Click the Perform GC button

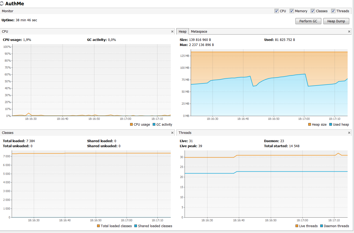[308, 21]
